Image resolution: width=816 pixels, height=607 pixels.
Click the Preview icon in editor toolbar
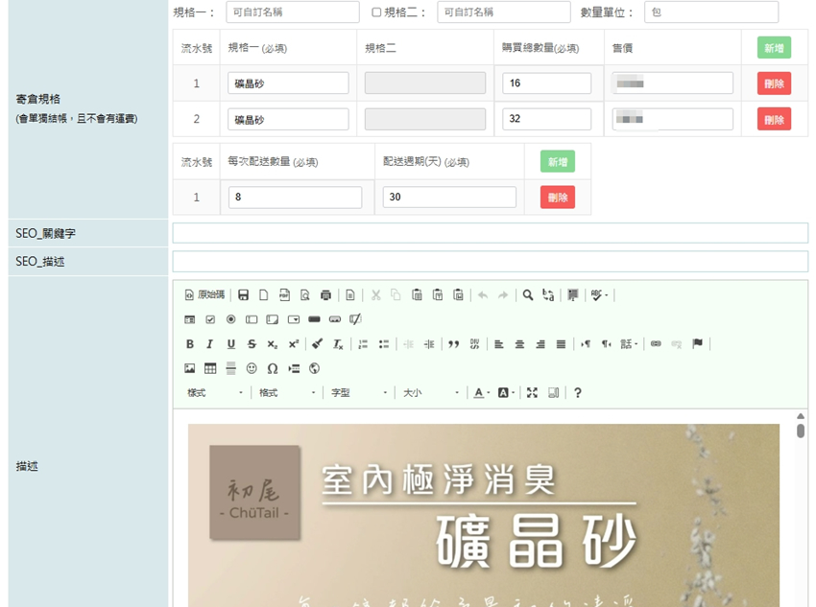point(305,295)
